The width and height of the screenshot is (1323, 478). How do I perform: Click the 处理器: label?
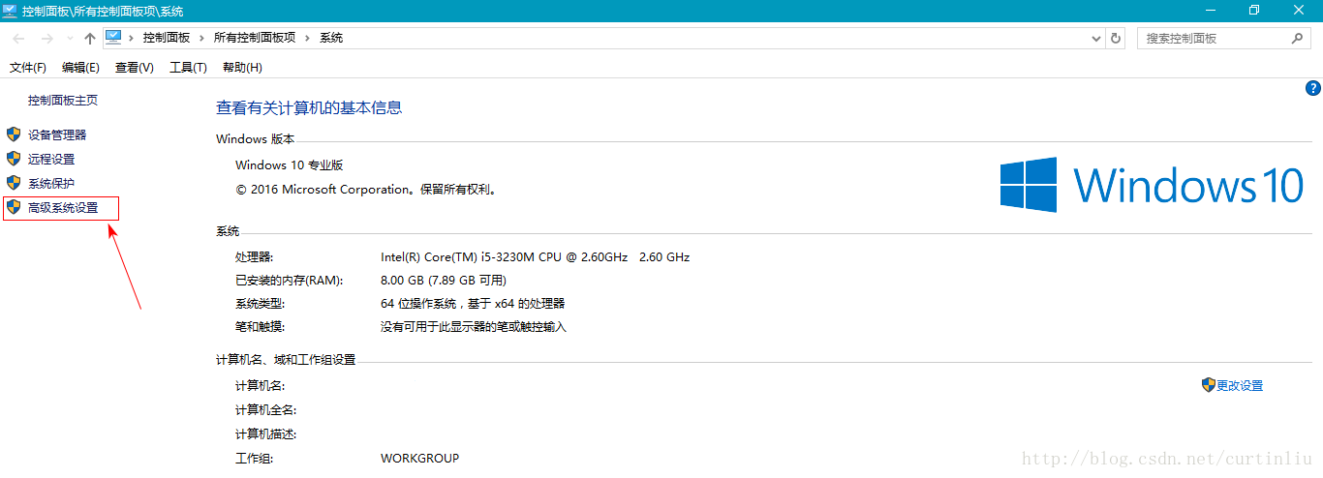pyautogui.click(x=255, y=257)
